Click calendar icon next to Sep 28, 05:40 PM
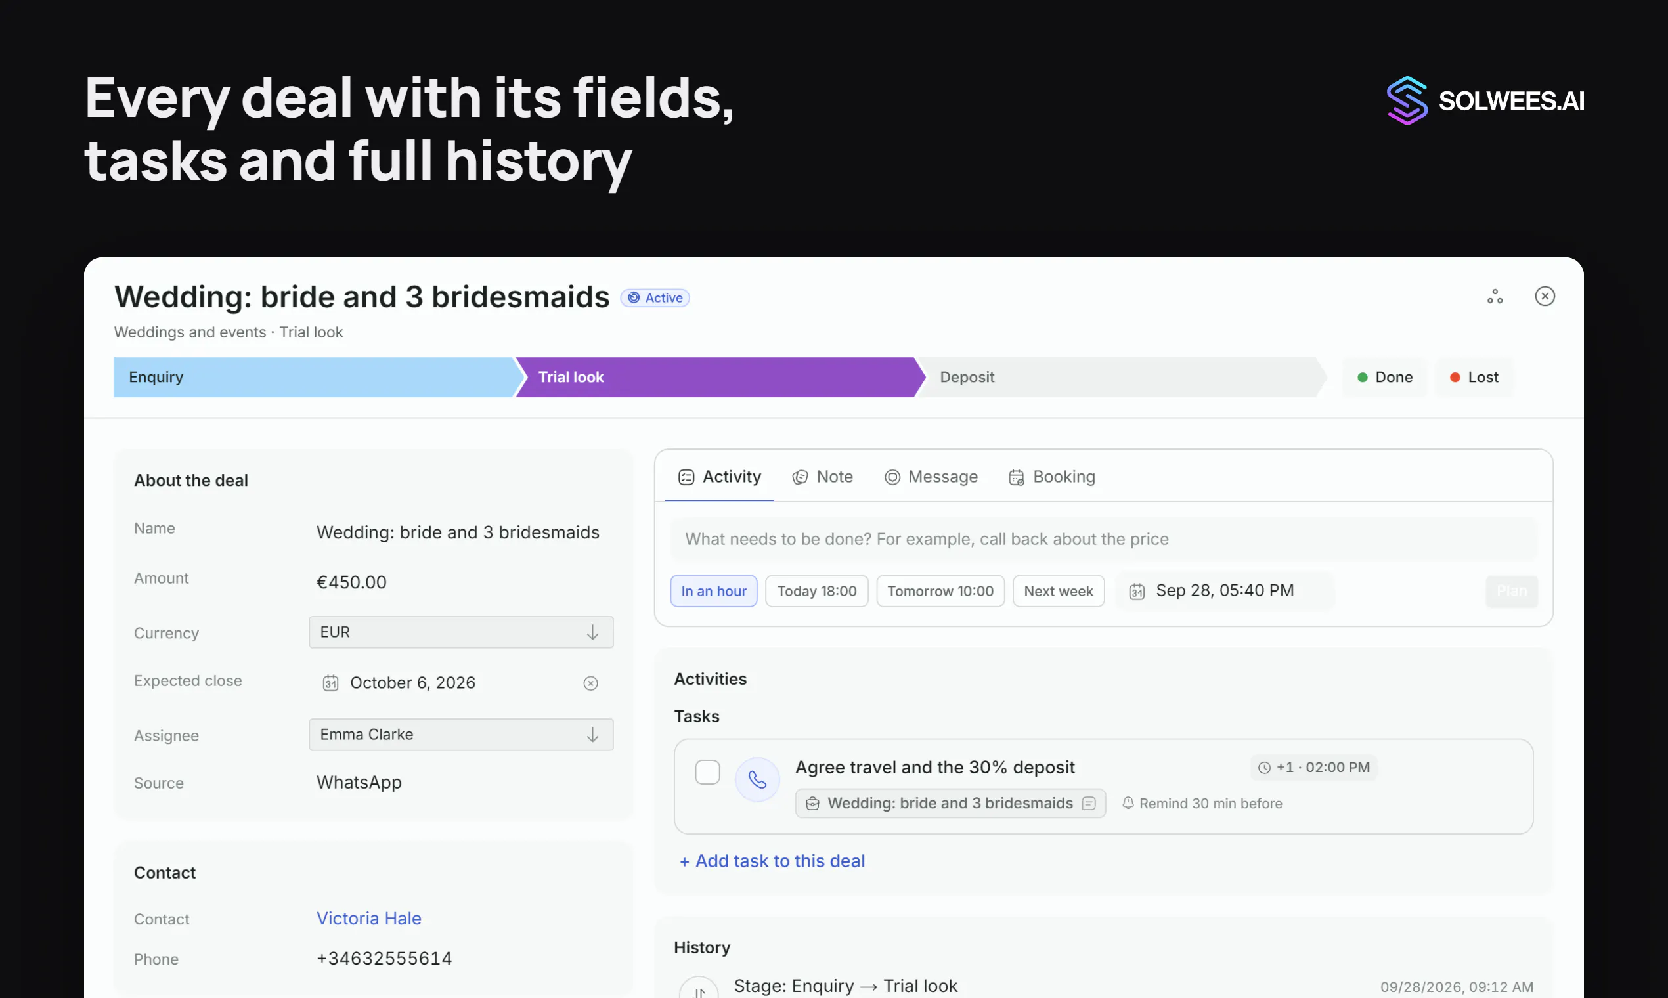Viewport: 1668px width, 998px height. tap(1137, 591)
